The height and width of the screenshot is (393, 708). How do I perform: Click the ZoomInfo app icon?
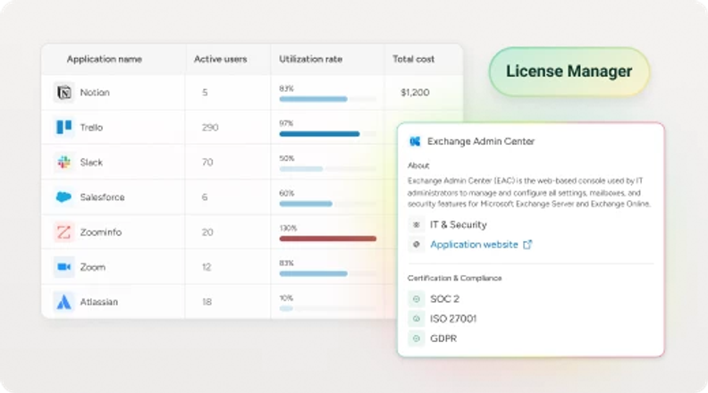pyautogui.click(x=64, y=232)
